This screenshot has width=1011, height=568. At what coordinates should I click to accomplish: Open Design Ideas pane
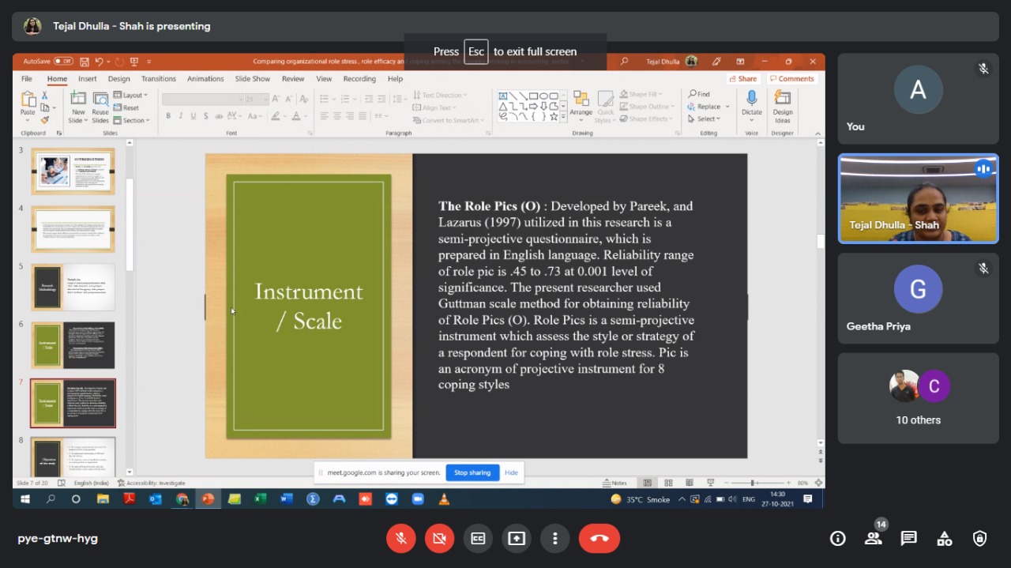[x=783, y=107]
